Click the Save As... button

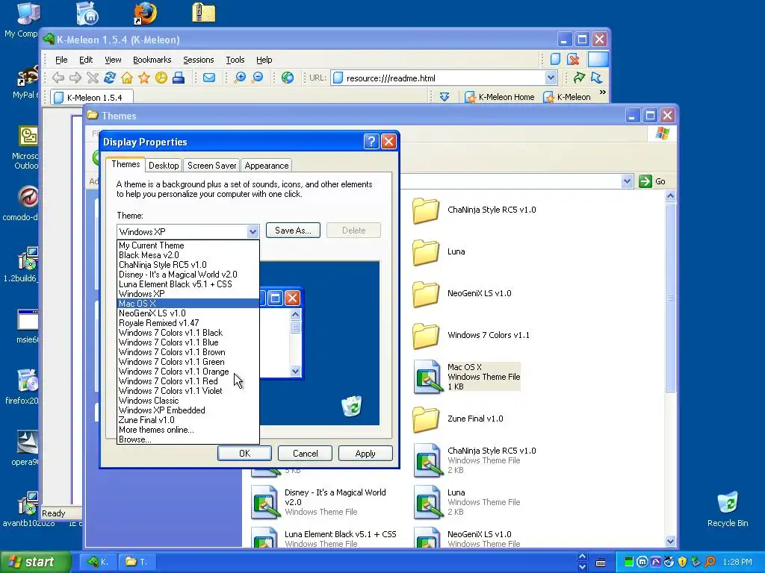pos(293,231)
